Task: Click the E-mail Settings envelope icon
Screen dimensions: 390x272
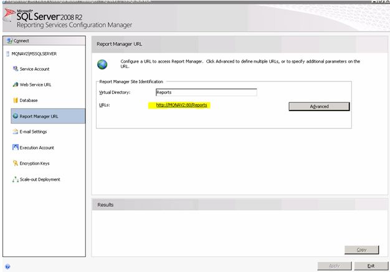Action: (16, 132)
